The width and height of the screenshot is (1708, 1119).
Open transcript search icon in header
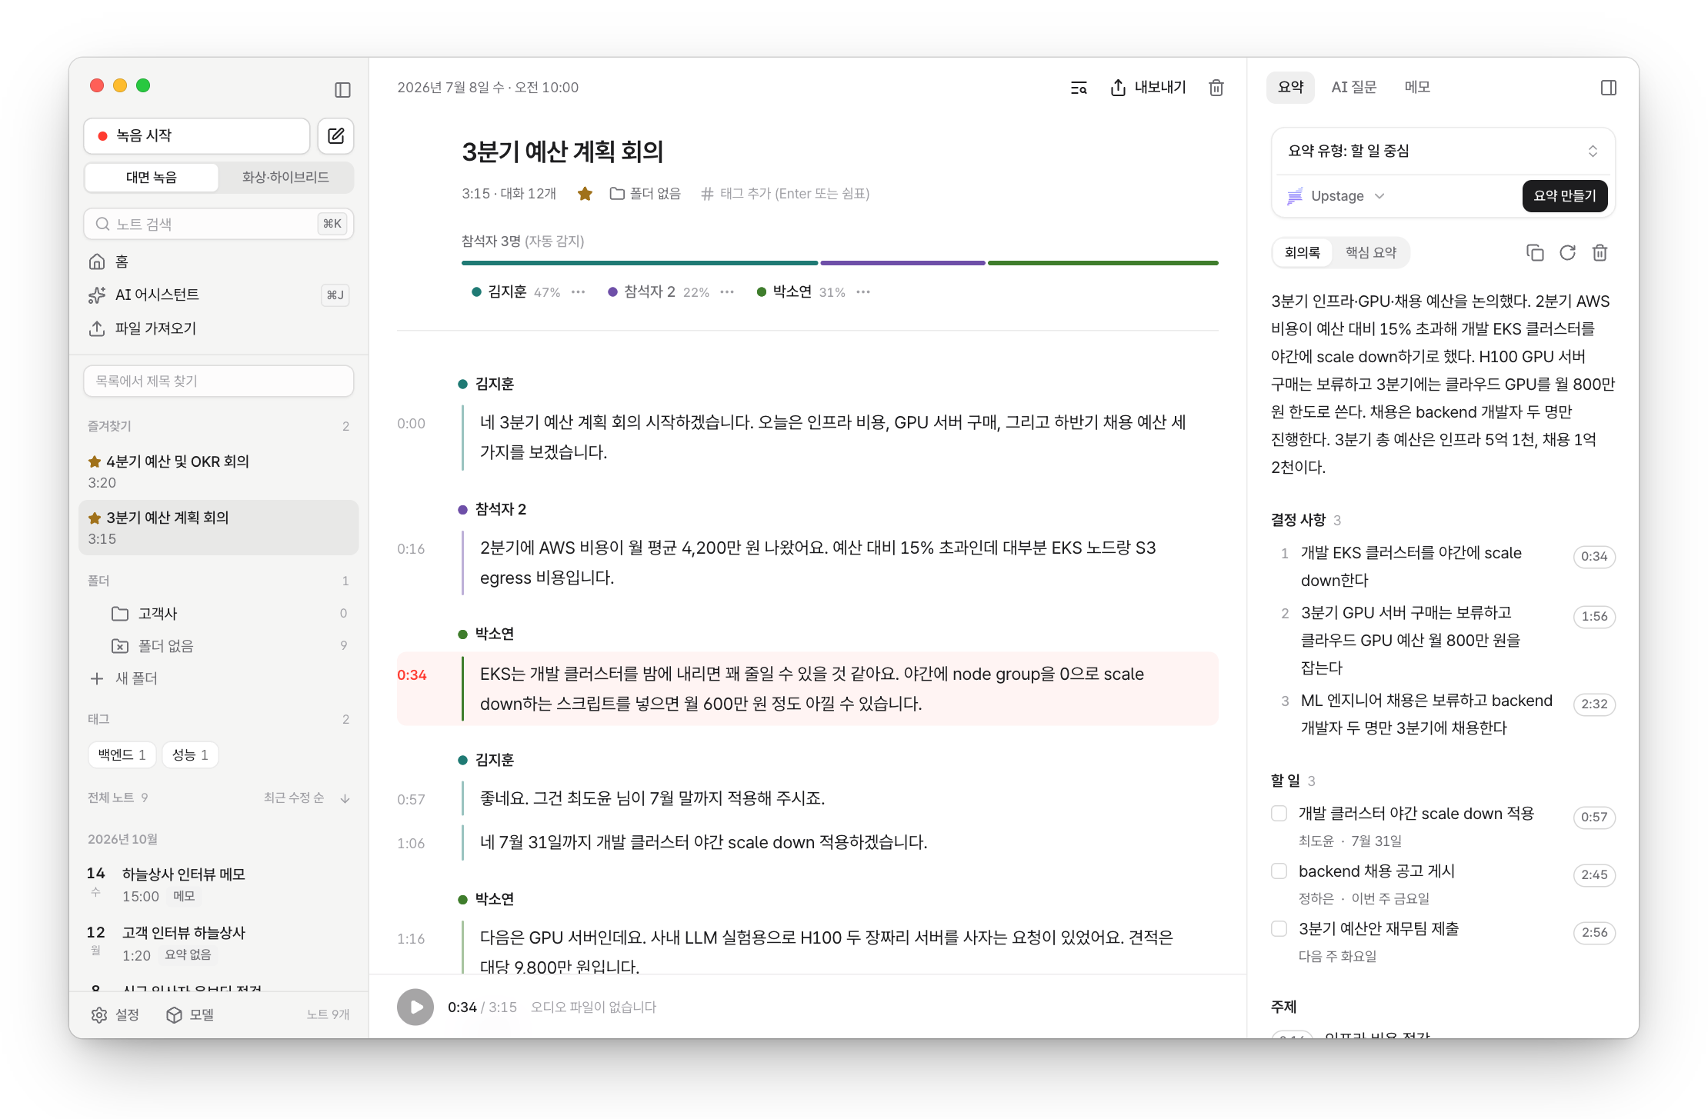1079,88
